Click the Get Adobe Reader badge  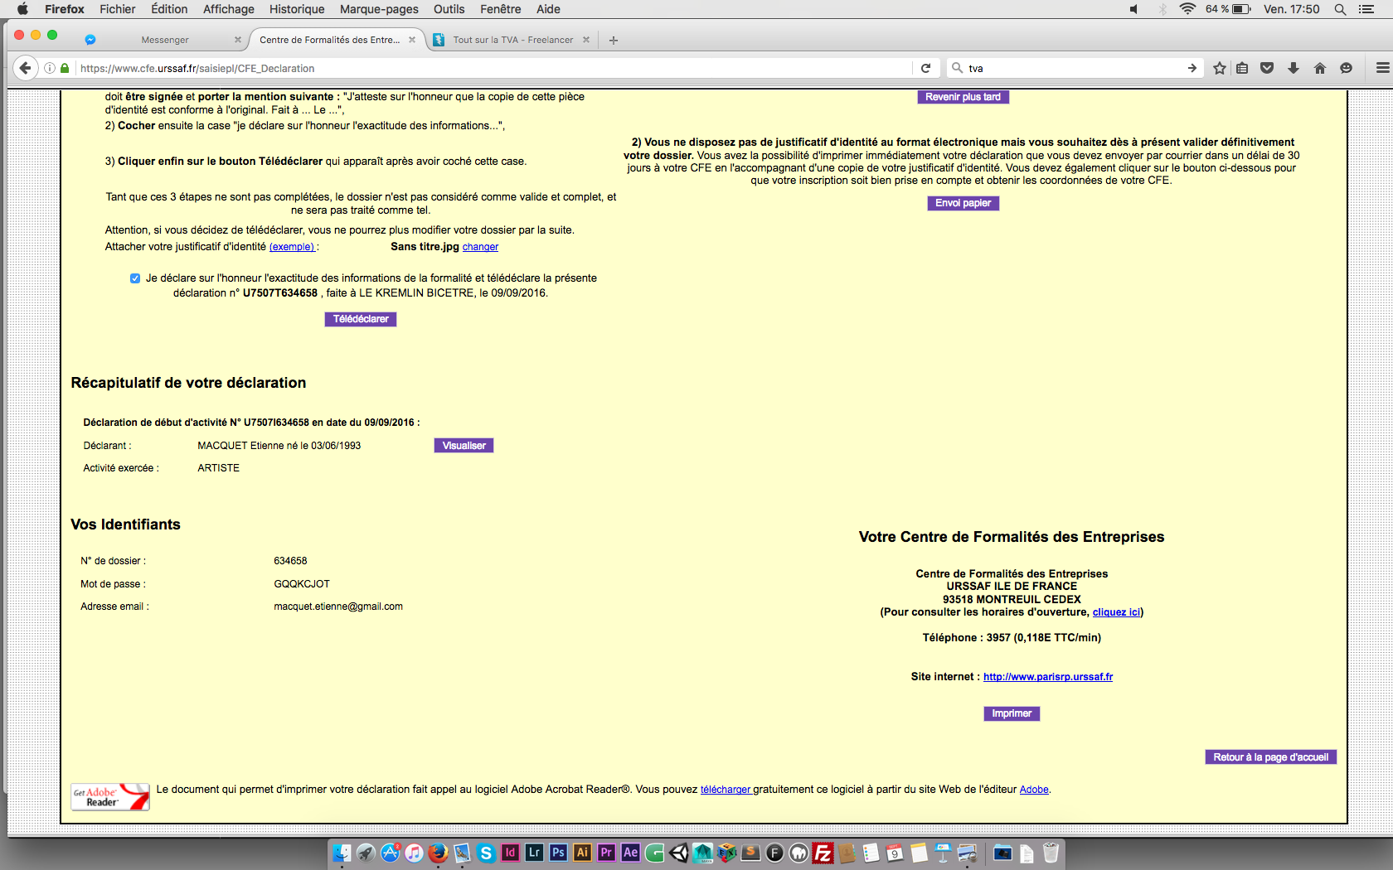pyautogui.click(x=110, y=796)
